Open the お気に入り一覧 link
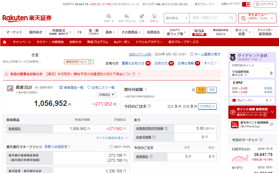This screenshot has width=279, height=173. pos(101,88)
